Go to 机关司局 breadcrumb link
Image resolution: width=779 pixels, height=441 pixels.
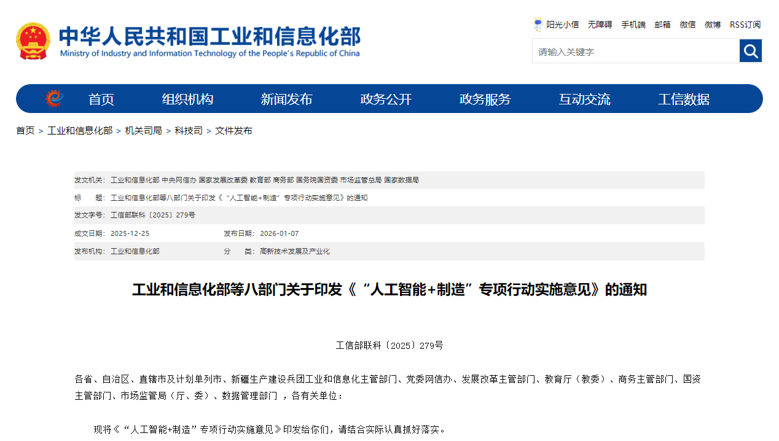coord(143,131)
